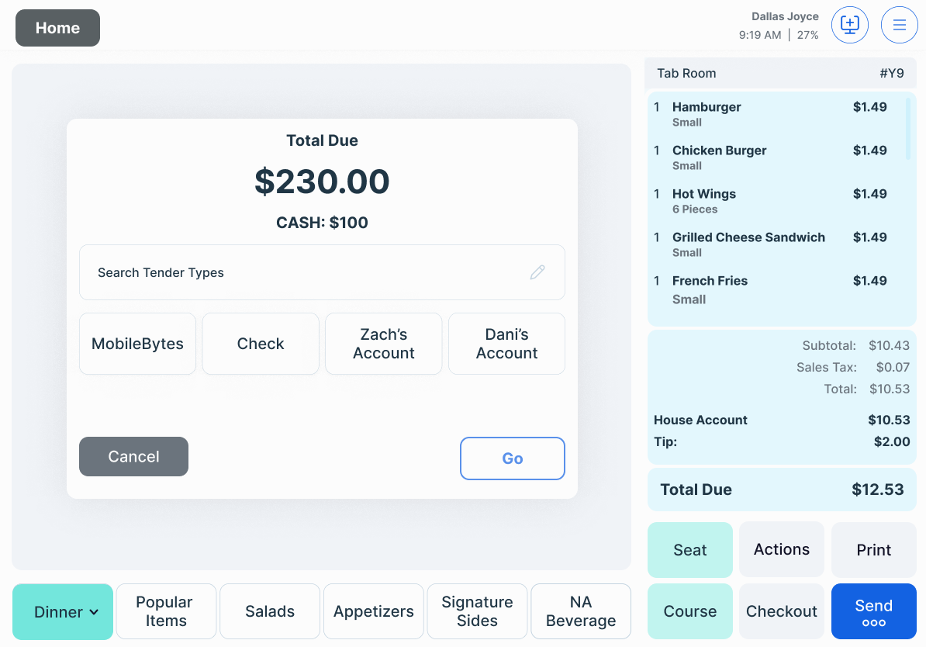Open the Popular Items category
The height and width of the screenshot is (647, 926).
(166, 611)
